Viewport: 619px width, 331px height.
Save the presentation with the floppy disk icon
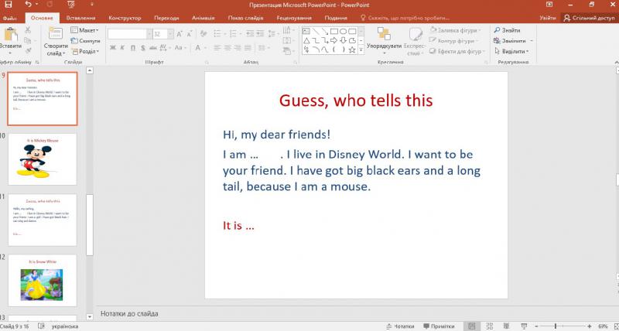pyautogui.click(x=8, y=5)
